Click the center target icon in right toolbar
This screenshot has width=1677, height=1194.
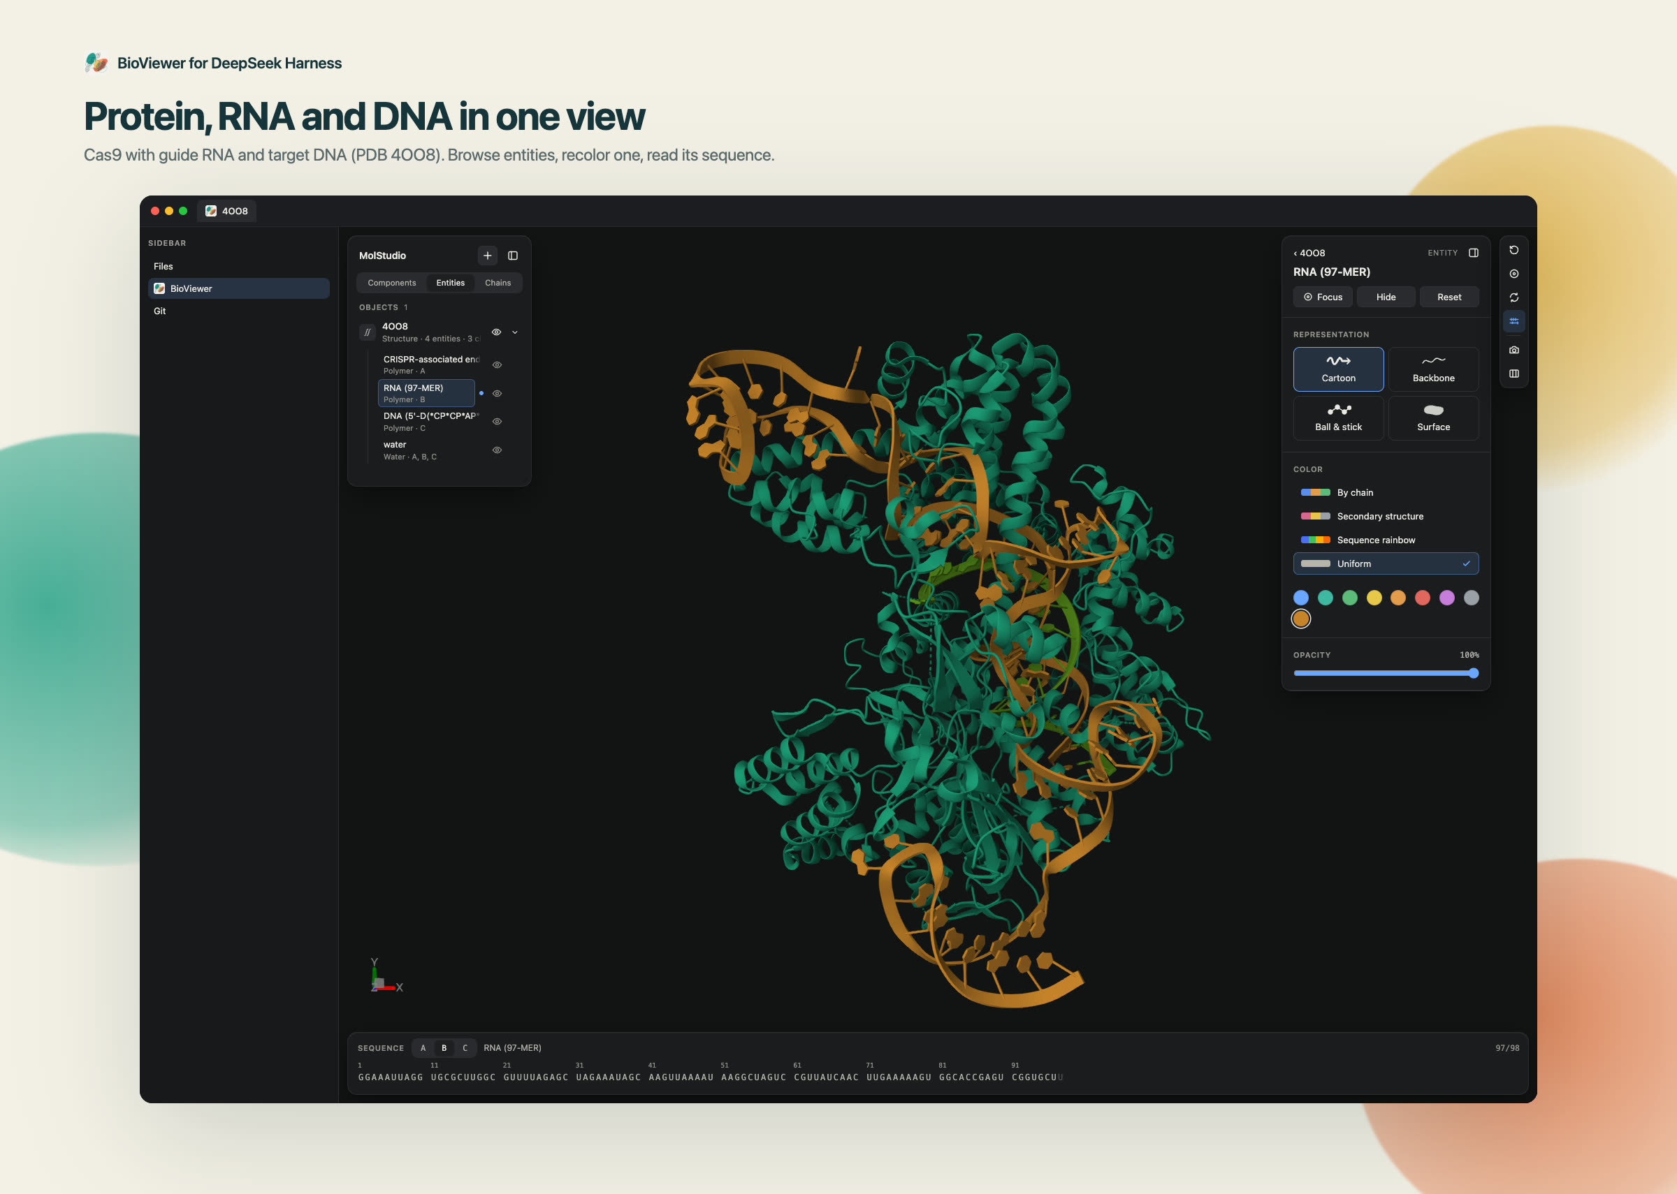[1513, 274]
